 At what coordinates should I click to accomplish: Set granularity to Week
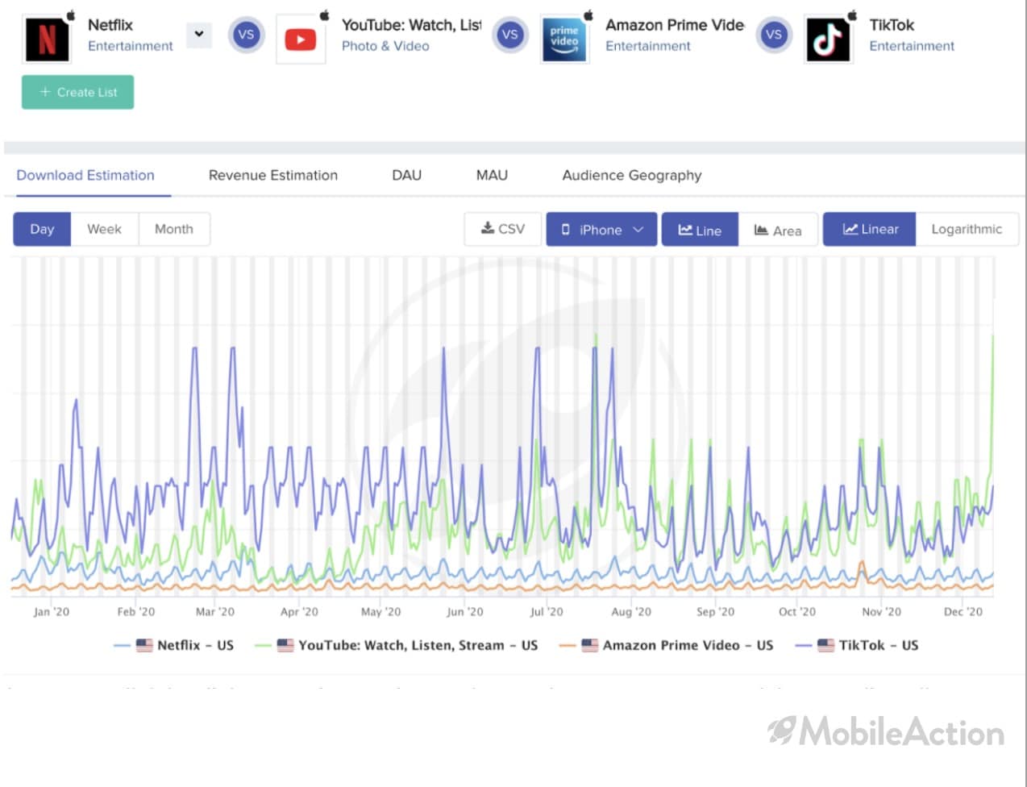point(105,229)
